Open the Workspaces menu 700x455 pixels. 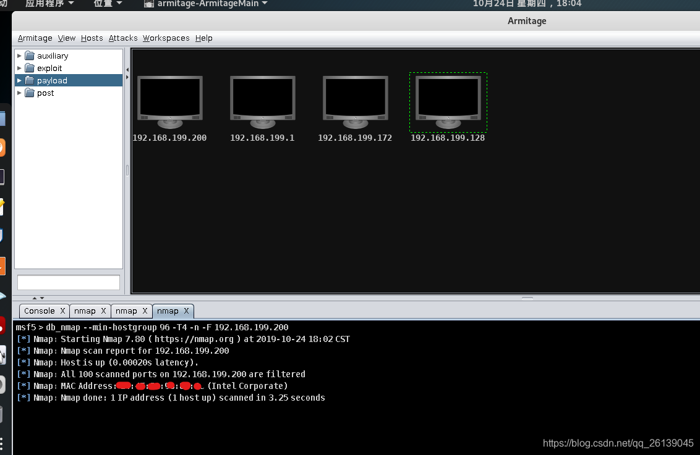coord(166,38)
